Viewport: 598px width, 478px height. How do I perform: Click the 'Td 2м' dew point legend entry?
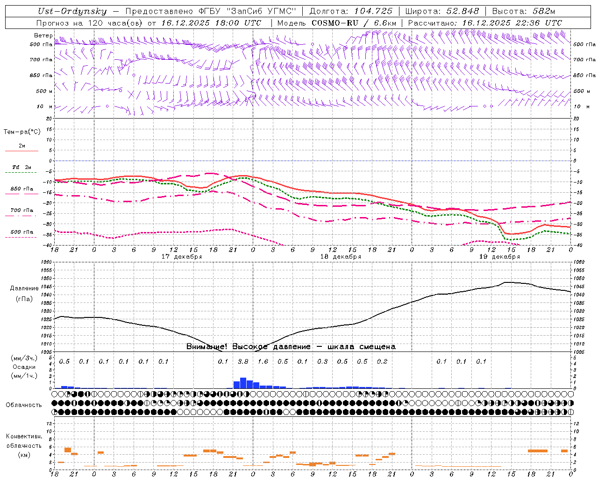21,167
